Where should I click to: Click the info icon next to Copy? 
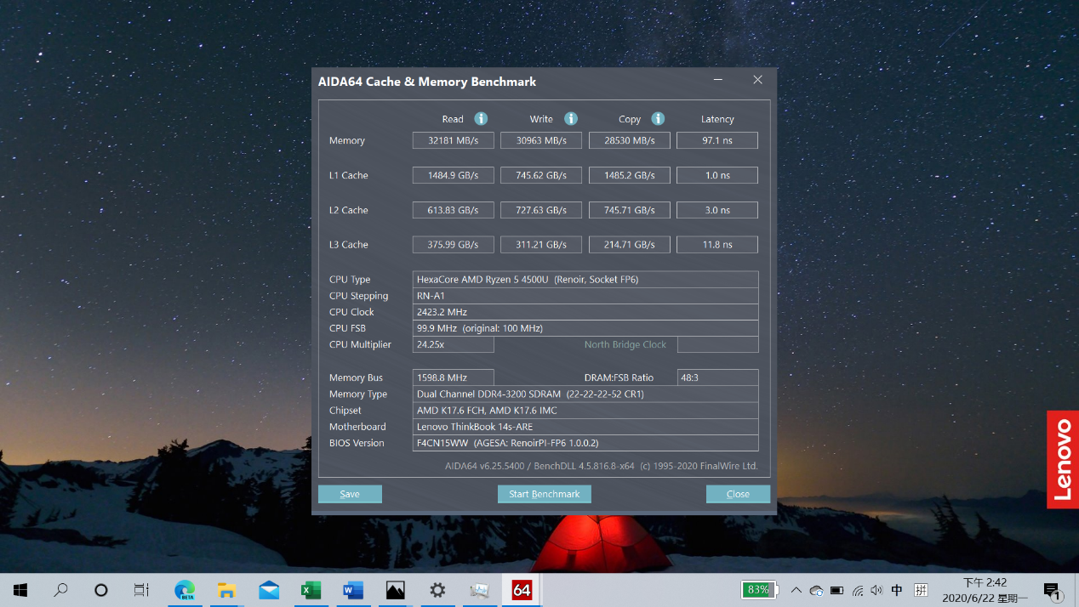point(658,119)
